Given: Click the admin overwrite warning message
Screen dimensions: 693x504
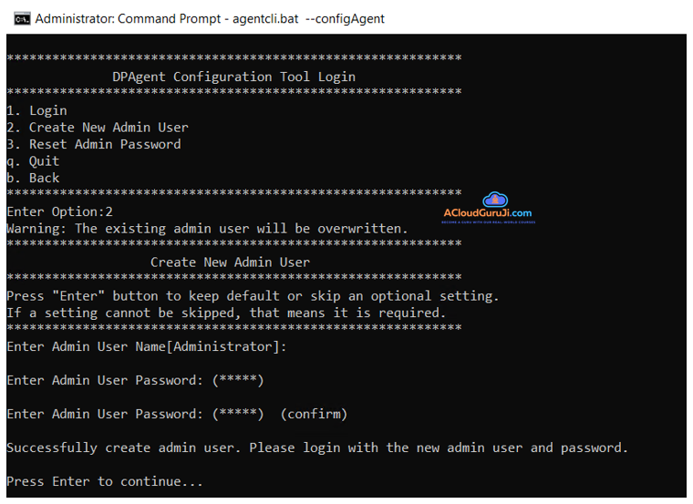Looking at the screenshot, I should [x=207, y=228].
